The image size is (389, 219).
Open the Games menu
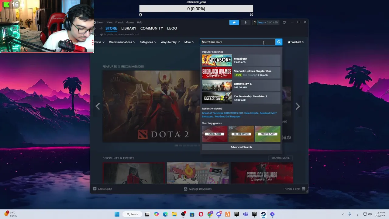(130, 23)
